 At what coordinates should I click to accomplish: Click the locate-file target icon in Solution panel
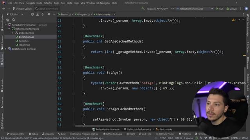tap(32, 14)
